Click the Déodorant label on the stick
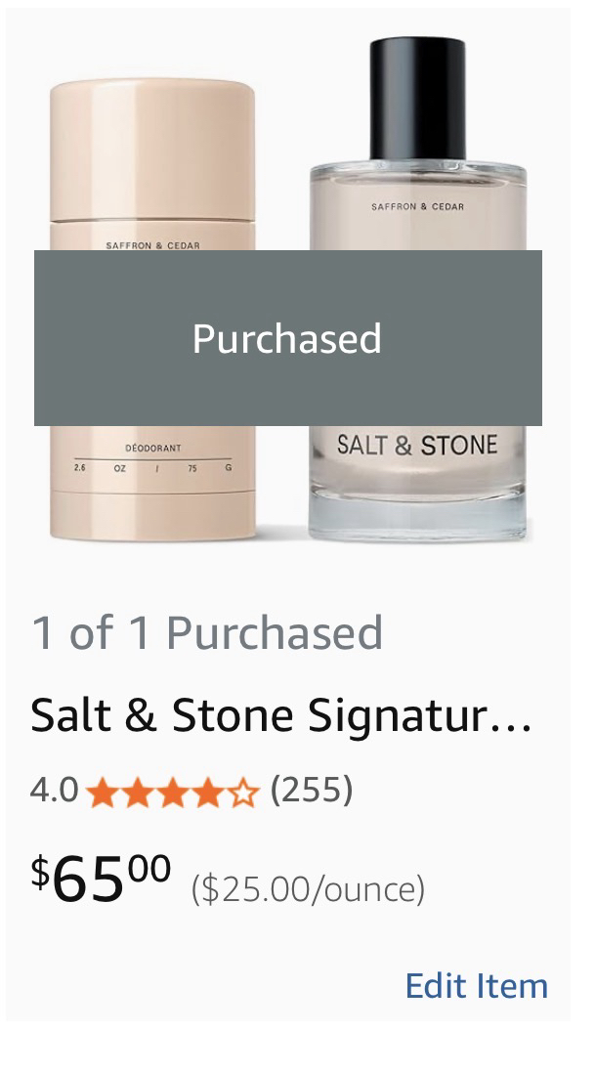 pyautogui.click(x=152, y=448)
